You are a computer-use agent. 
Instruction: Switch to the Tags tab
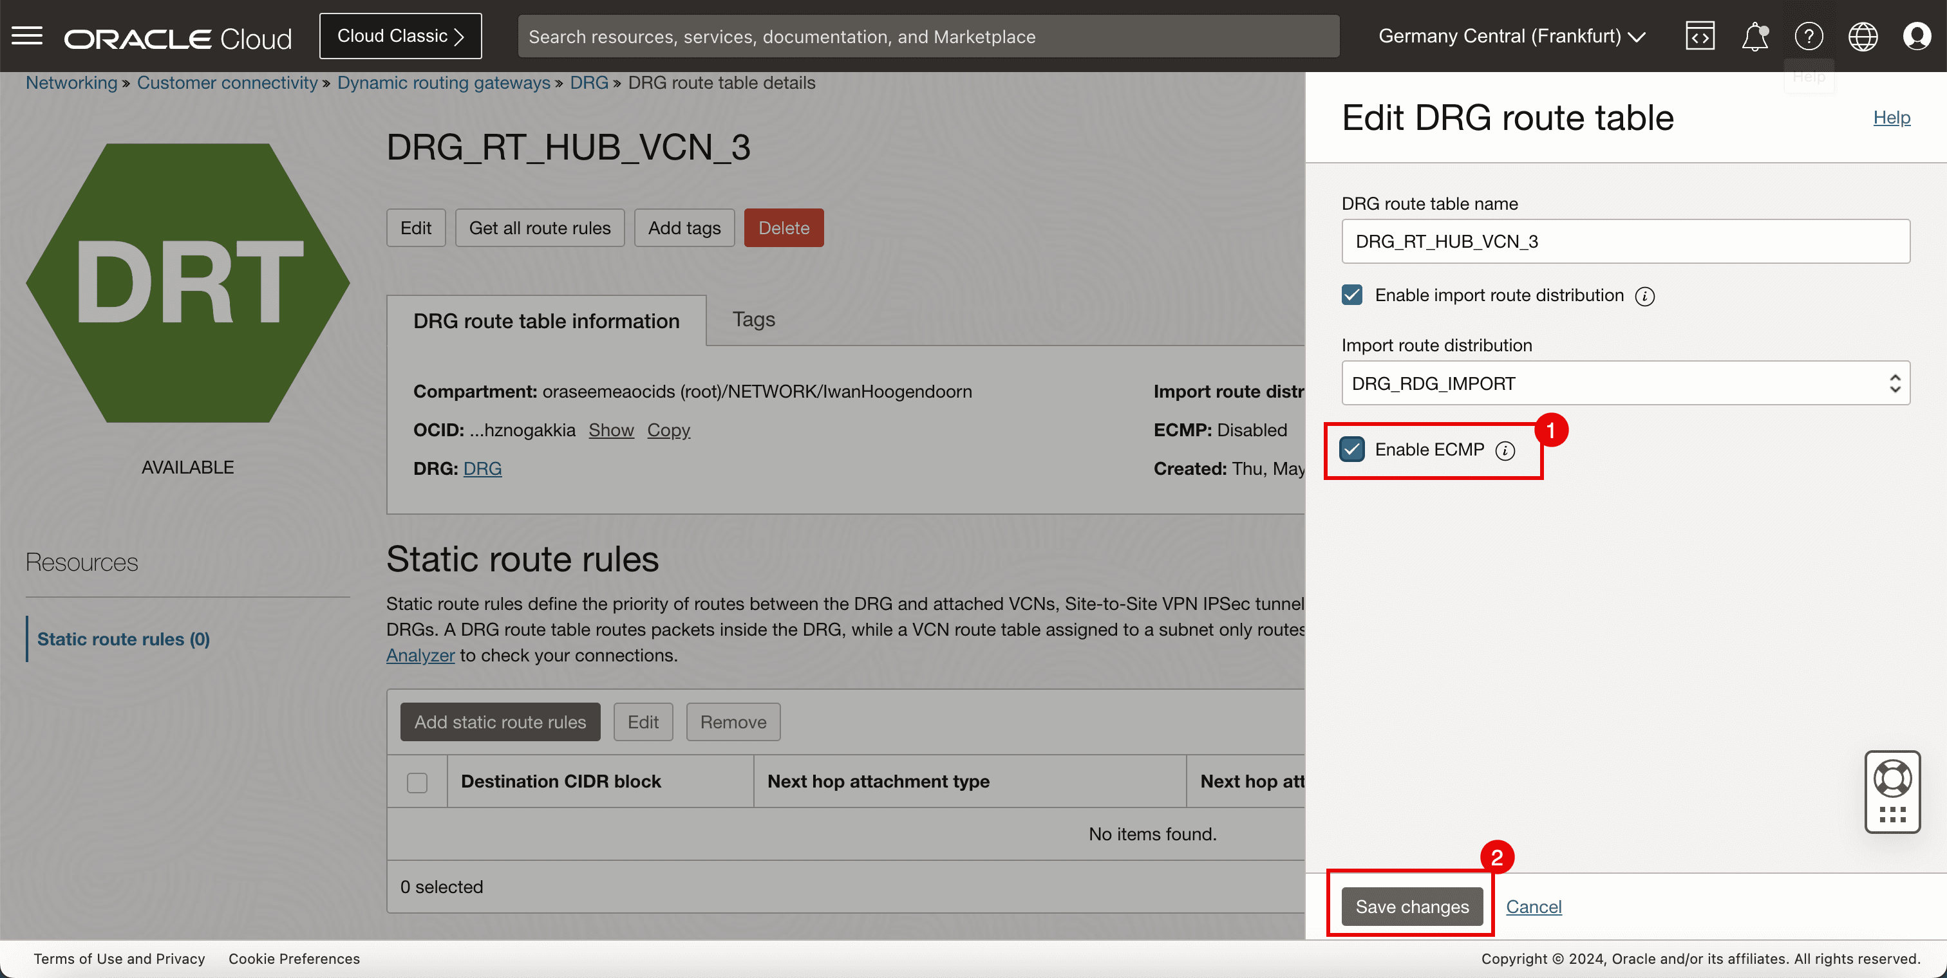753,319
